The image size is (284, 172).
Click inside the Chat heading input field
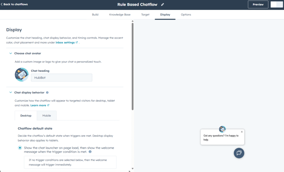pyautogui.click(x=61, y=77)
